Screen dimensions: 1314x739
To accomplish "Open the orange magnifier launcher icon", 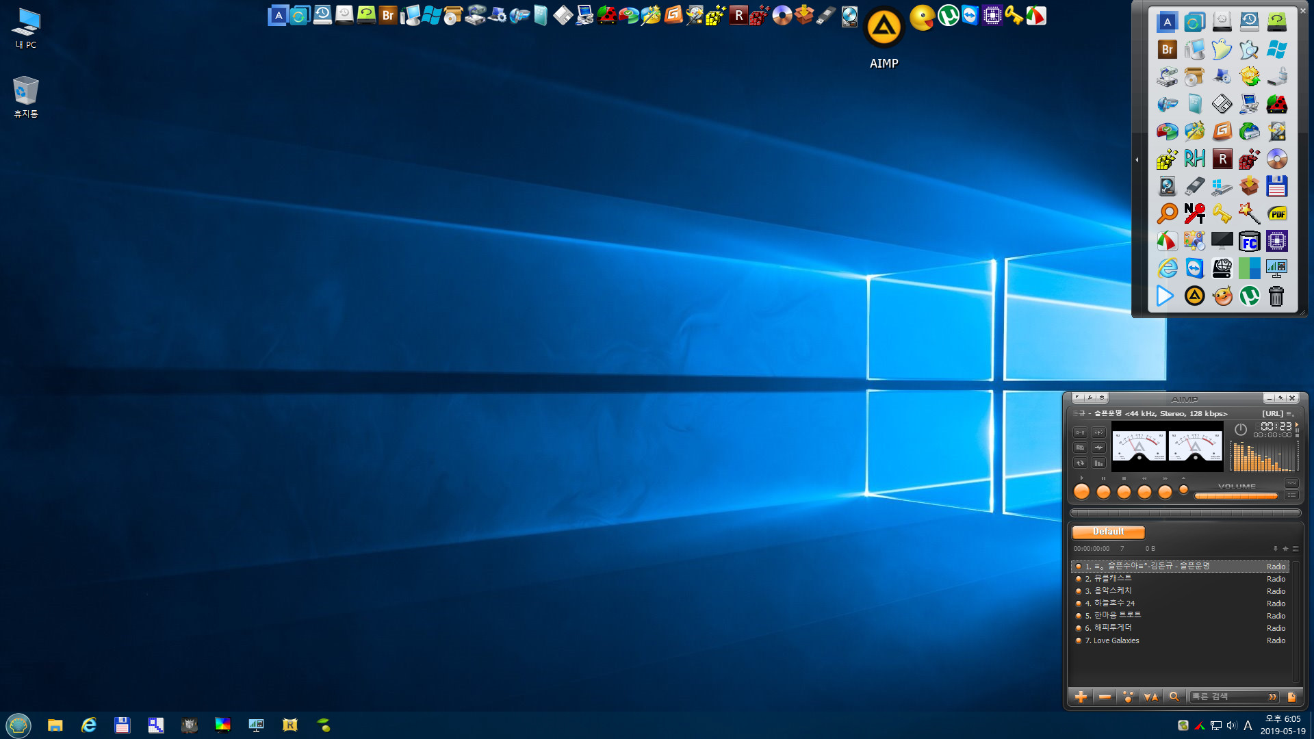I will 1167,213.
